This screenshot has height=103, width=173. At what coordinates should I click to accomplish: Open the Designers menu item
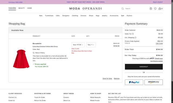[66, 16]
